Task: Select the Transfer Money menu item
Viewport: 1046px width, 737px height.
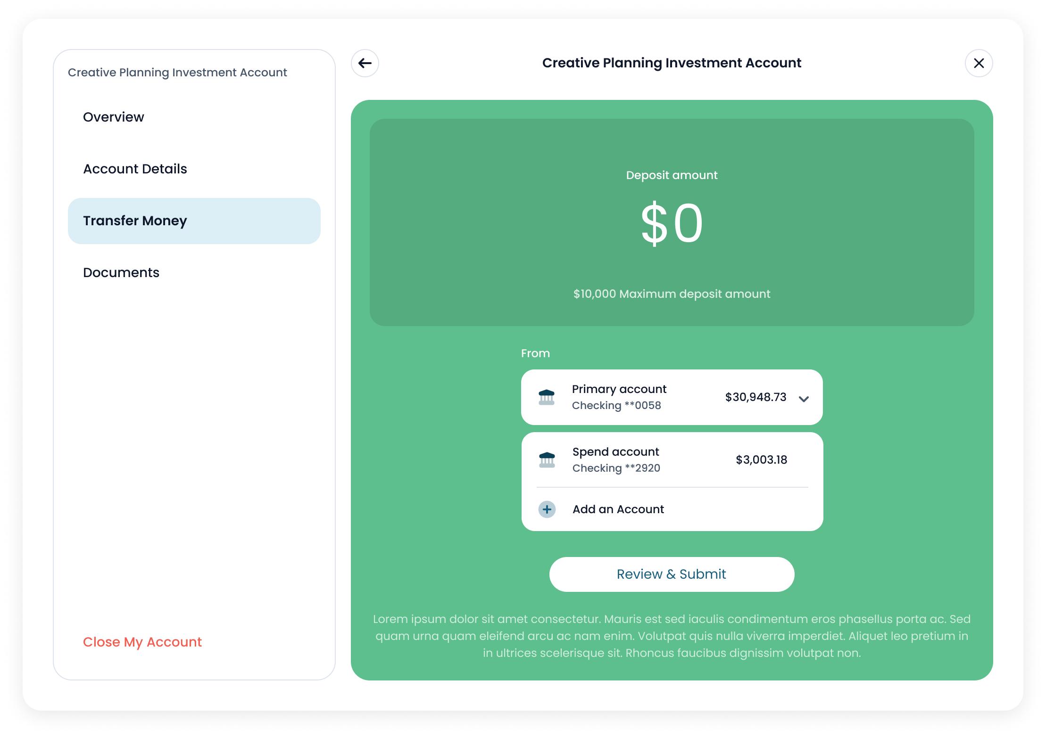Action: click(x=194, y=221)
